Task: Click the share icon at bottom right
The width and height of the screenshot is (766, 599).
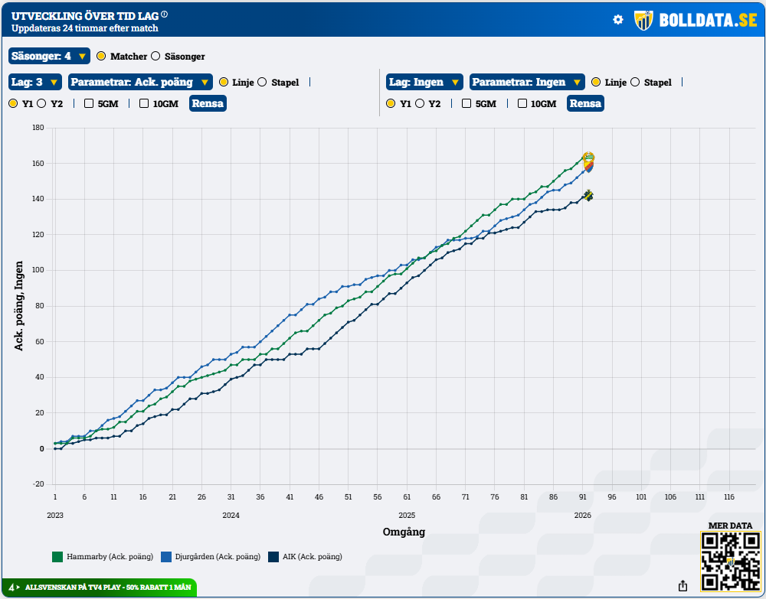Action: [x=683, y=585]
